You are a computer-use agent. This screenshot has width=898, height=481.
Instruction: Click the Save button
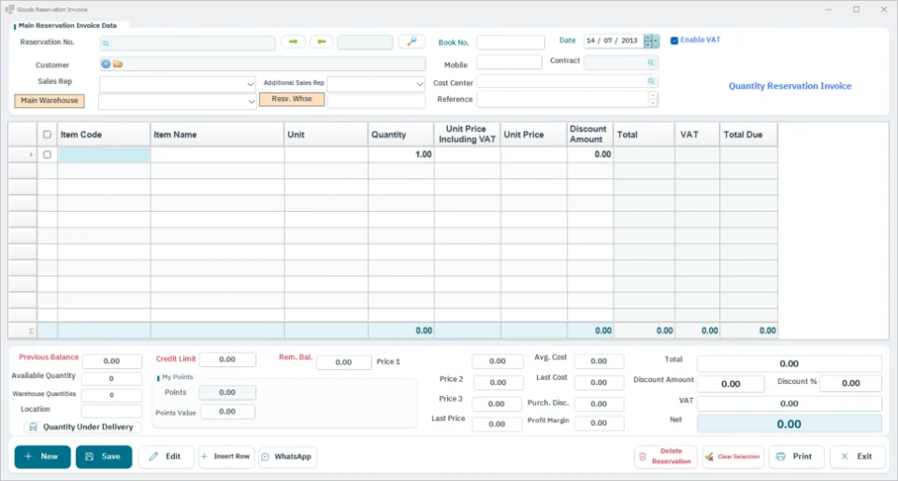coord(104,457)
